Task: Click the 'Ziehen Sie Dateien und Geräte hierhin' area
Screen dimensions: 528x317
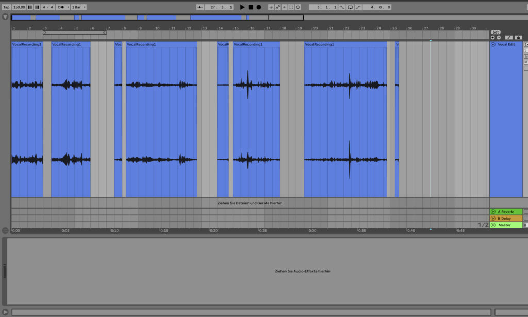Action: click(x=250, y=203)
